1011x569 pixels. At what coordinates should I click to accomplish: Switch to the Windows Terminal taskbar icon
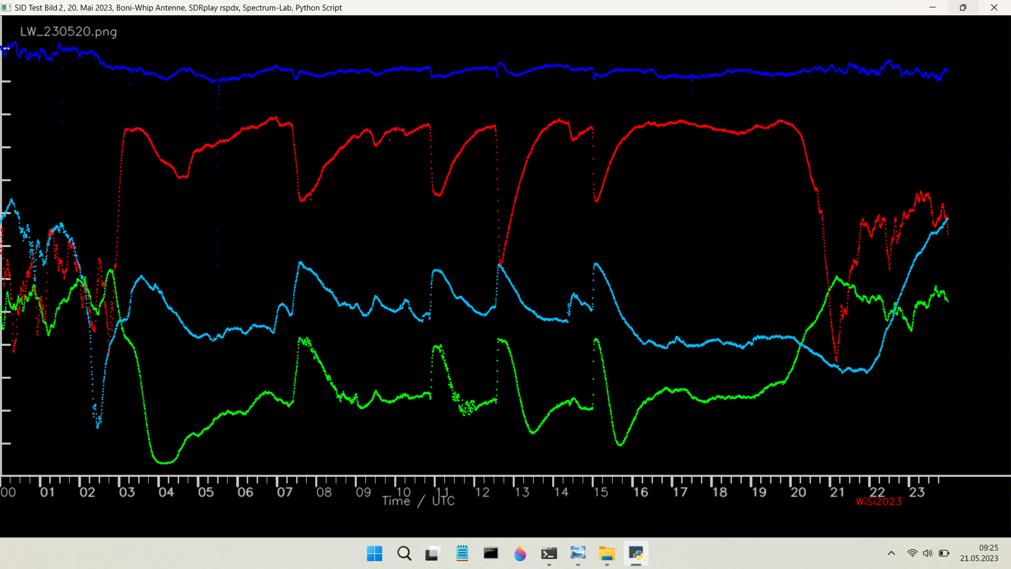549,553
